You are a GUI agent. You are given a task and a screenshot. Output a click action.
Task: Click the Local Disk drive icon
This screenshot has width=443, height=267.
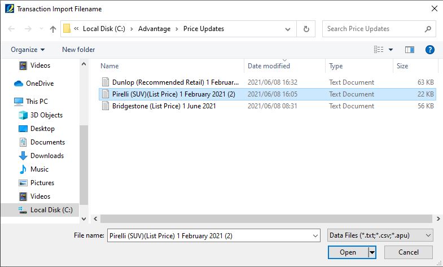(23, 210)
